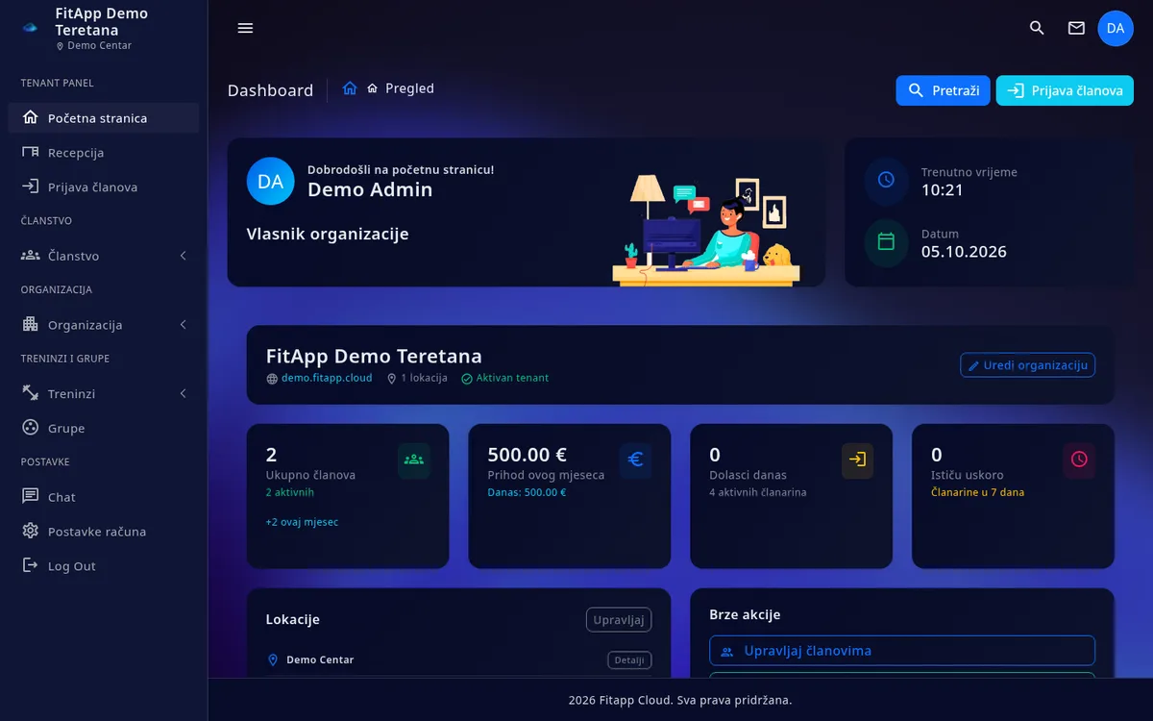The width and height of the screenshot is (1153, 721).
Task: Open the demo.fitapp.cloud link
Action: 327,379
